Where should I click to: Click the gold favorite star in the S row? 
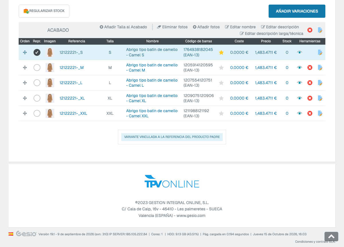click(x=221, y=53)
